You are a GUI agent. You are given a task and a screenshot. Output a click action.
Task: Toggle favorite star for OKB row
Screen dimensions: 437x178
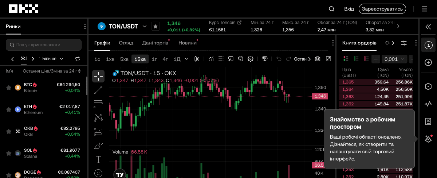click(x=9, y=131)
